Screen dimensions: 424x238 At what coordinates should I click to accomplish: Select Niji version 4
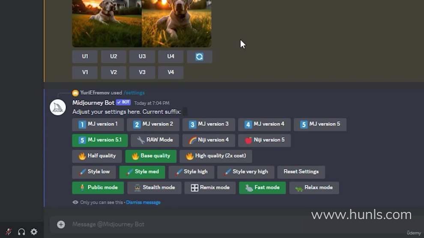209,140
